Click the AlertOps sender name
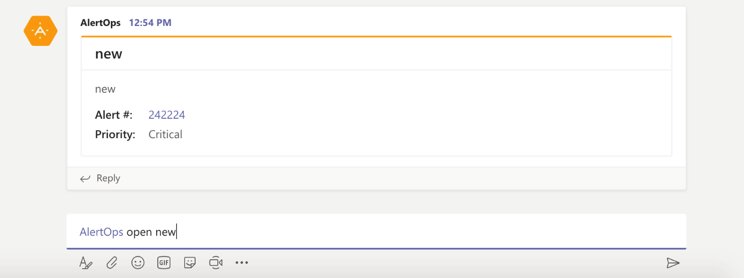Screen dimensions: 744x278 point(100,23)
